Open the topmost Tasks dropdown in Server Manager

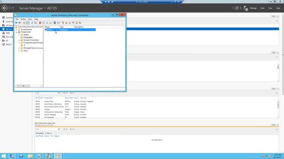tap(275, 16)
